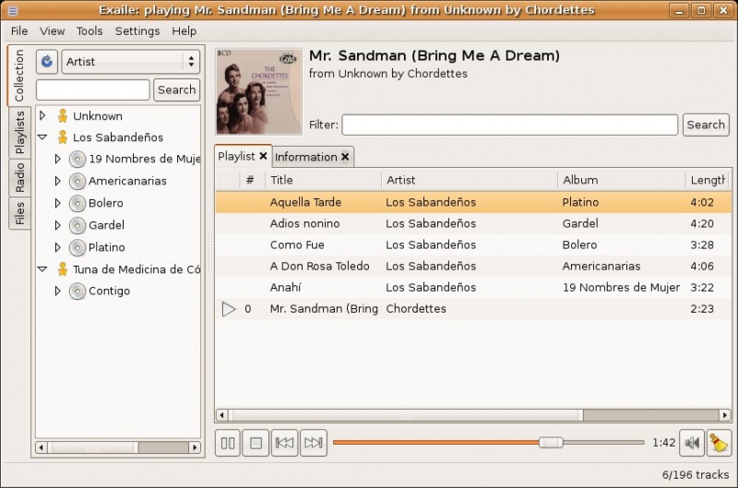The image size is (738, 488).
Task: Collapse the Los Sabandeños artist node
Action: tap(42, 137)
